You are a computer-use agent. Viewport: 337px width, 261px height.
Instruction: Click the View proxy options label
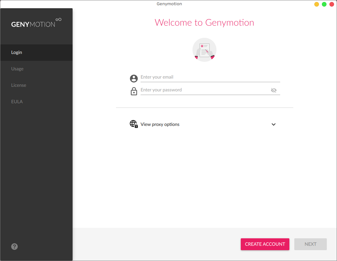(x=160, y=125)
